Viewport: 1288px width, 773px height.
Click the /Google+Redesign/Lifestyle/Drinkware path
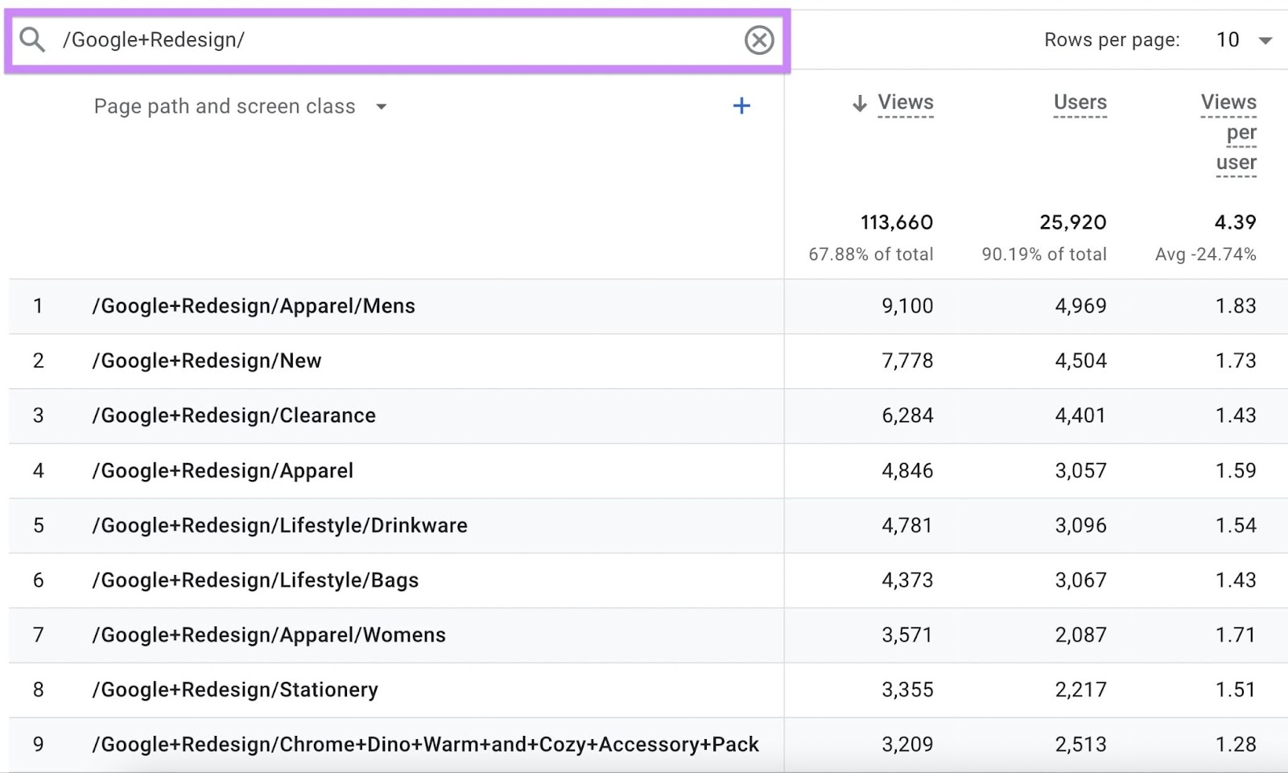pyautogui.click(x=280, y=525)
